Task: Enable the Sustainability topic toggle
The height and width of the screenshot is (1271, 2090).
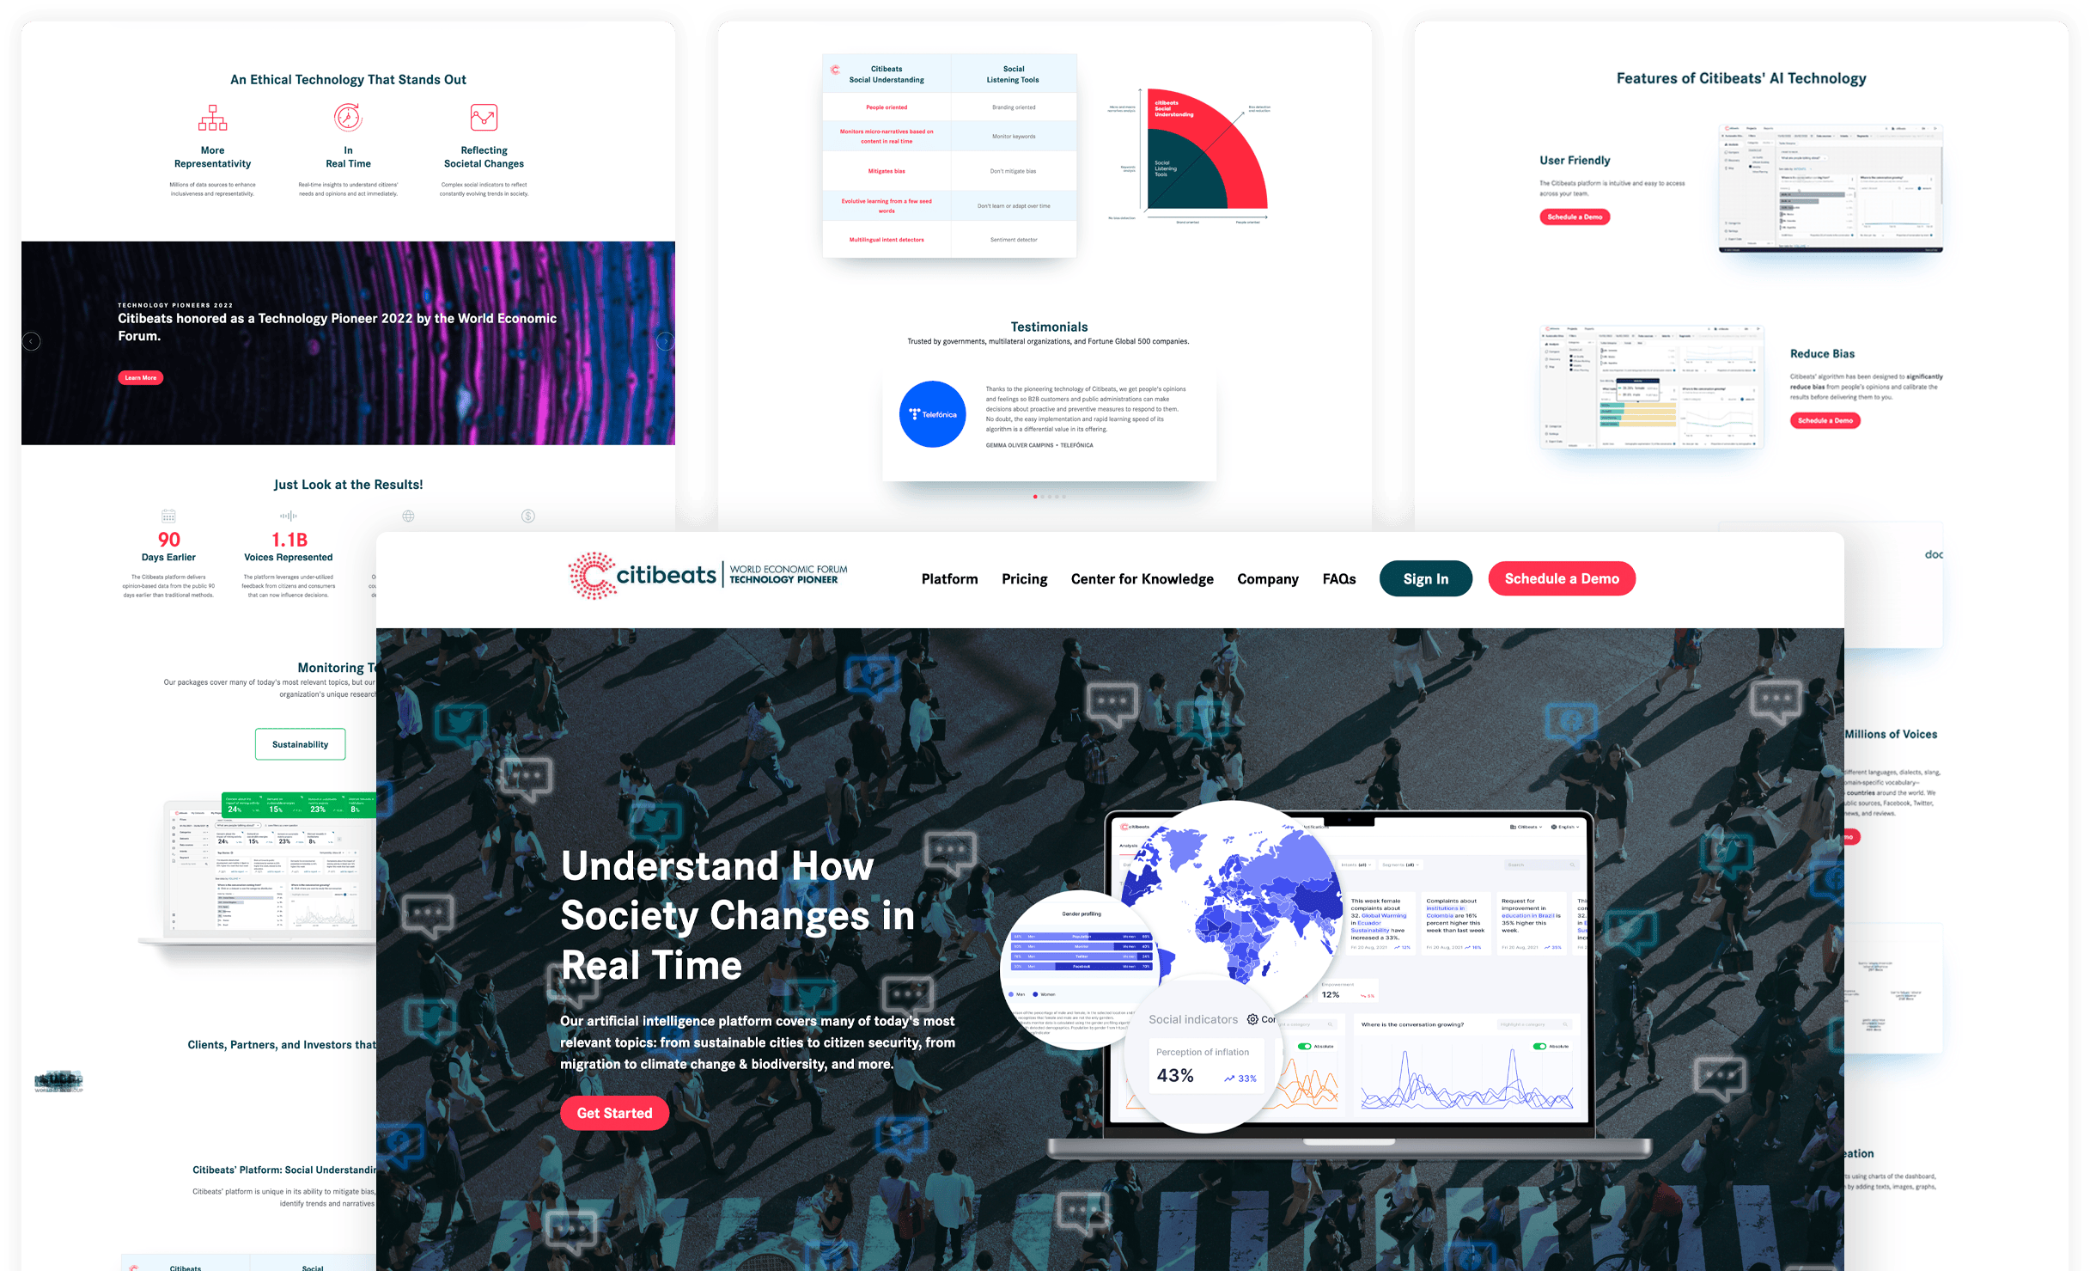Action: [297, 744]
